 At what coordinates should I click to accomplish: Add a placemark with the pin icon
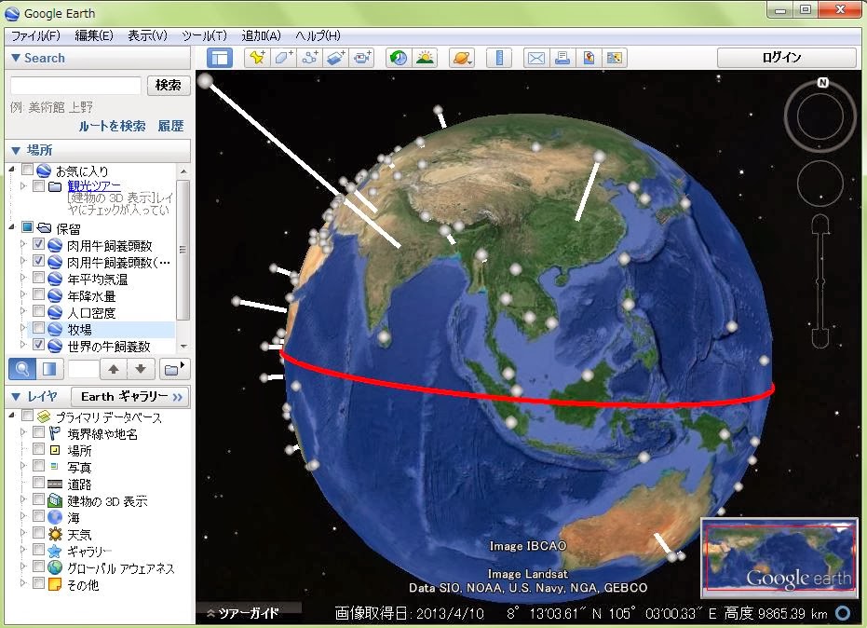tap(257, 58)
